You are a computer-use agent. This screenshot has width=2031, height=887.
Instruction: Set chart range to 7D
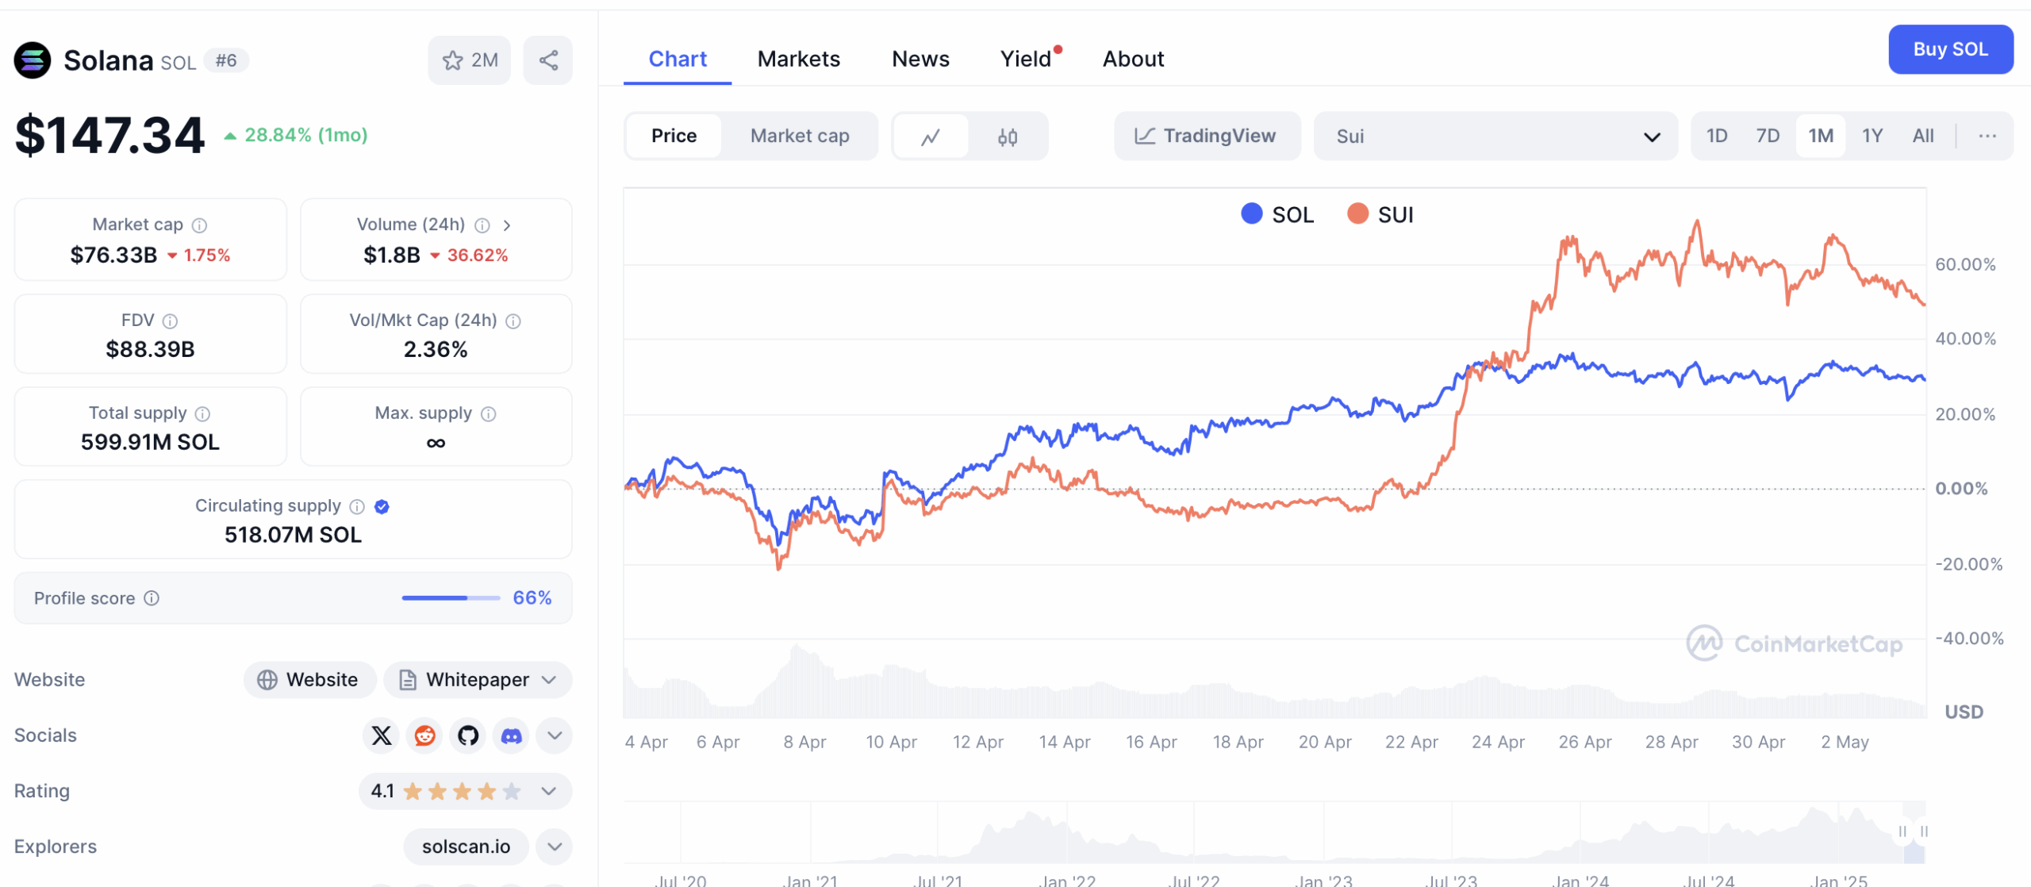point(1768,136)
